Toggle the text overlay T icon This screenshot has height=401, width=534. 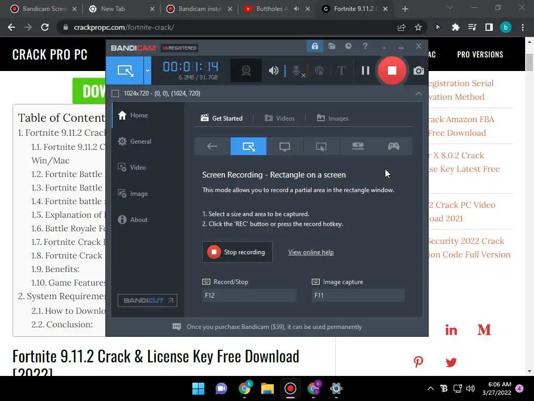341,70
